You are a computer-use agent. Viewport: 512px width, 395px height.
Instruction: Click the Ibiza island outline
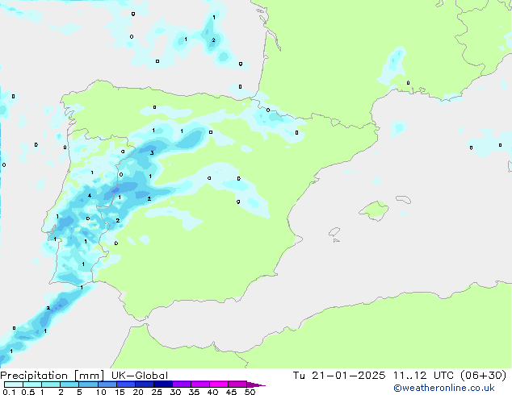pos(334,232)
